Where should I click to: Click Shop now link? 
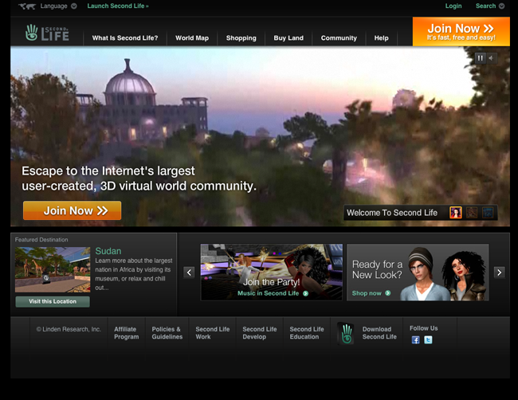[367, 293]
